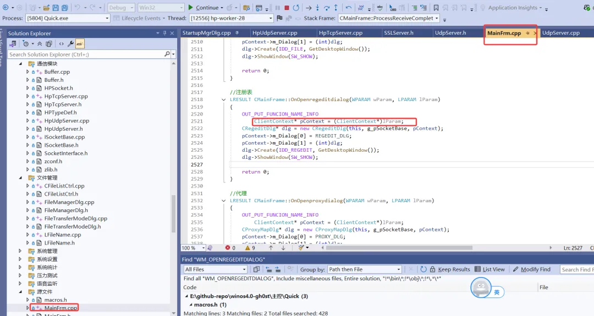
Task: Click the editor horizontal scrollbar thumb
Action: tap(399, 248)
